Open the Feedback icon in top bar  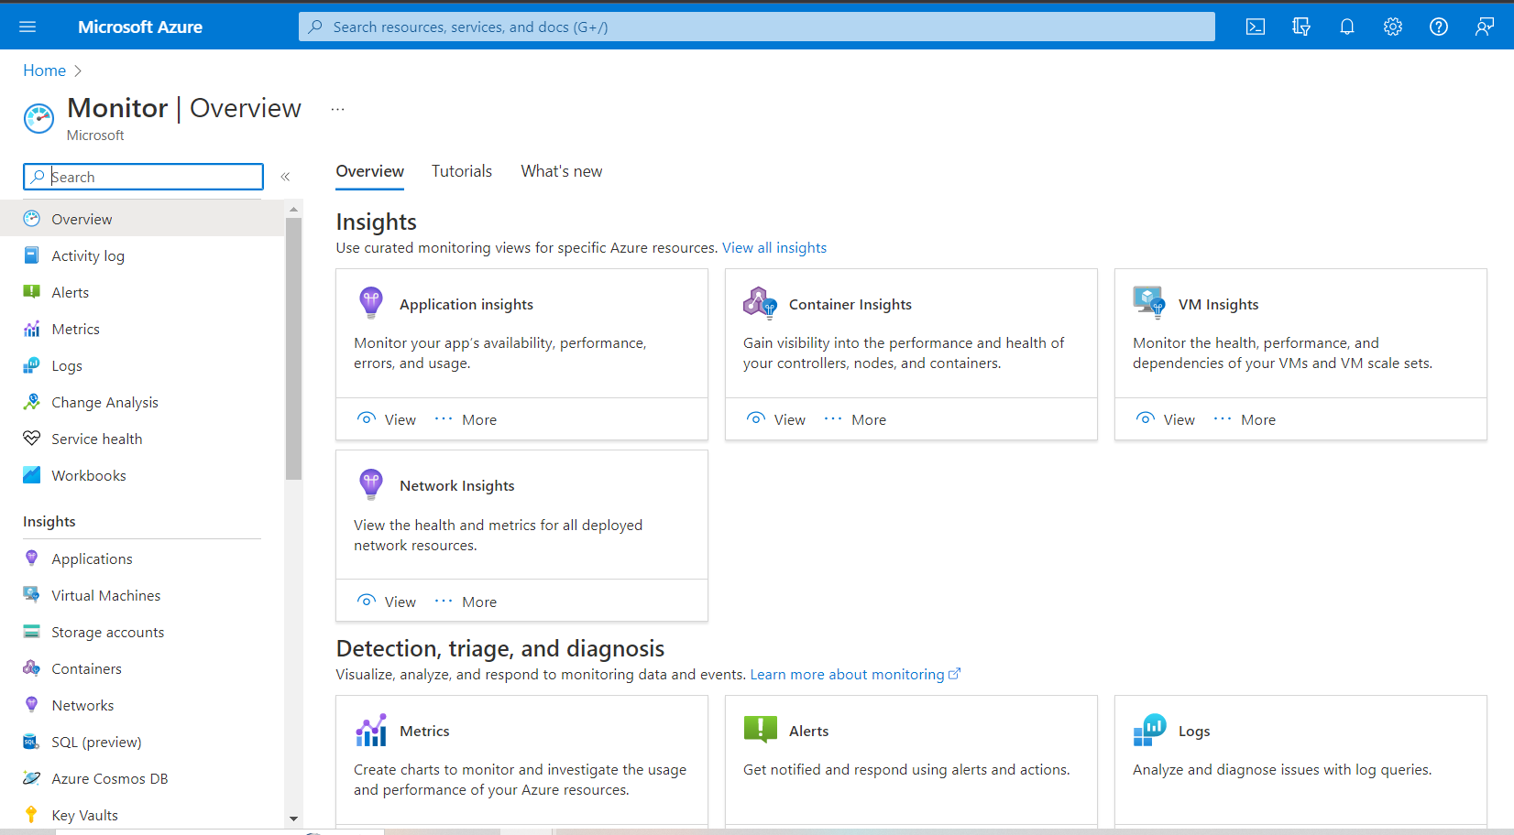(x=1485, y=27)
